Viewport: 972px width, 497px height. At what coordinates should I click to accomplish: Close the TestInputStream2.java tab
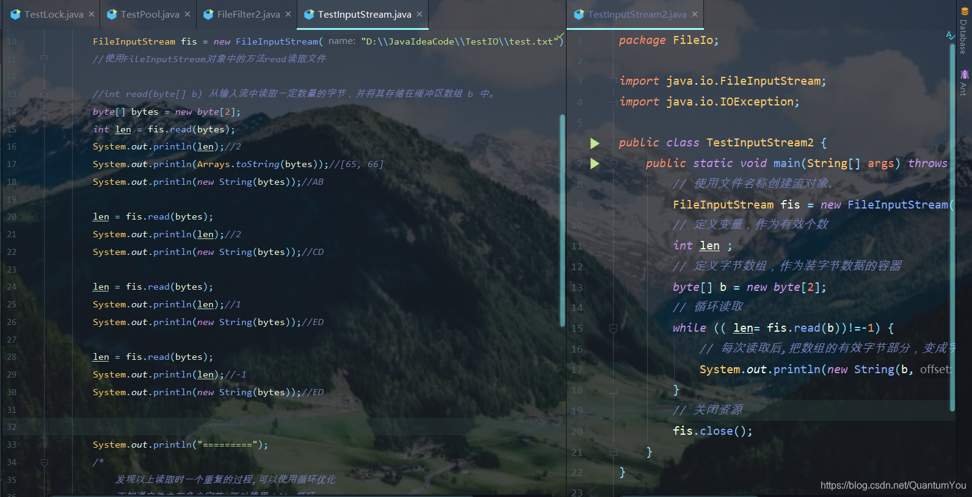click(x=695, y=14)
